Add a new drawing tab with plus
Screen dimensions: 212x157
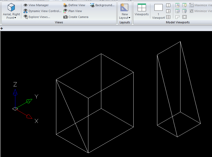pos(2,28)
